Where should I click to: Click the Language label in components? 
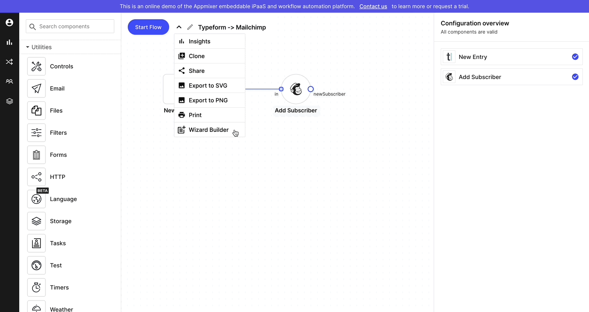click(x=63, y=199)
